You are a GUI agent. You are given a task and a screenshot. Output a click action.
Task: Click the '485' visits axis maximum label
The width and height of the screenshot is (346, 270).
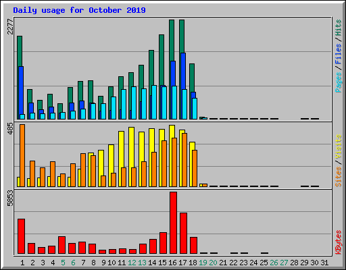pos(10,129)
